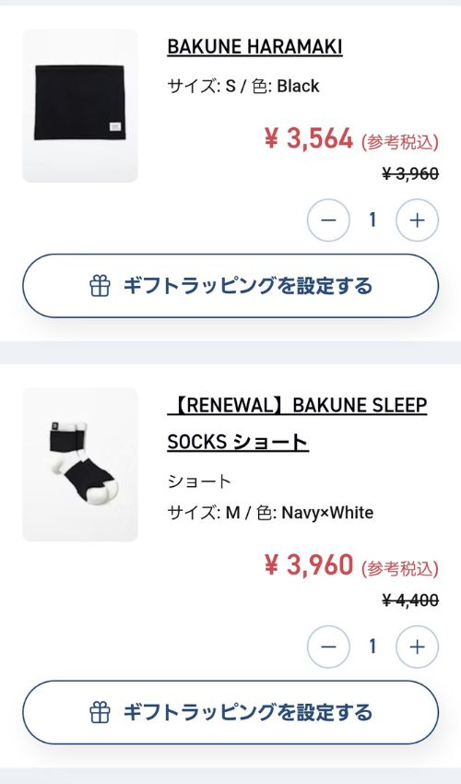Increase SLEEP SOCKS quantity with plus button

(417, 647)
